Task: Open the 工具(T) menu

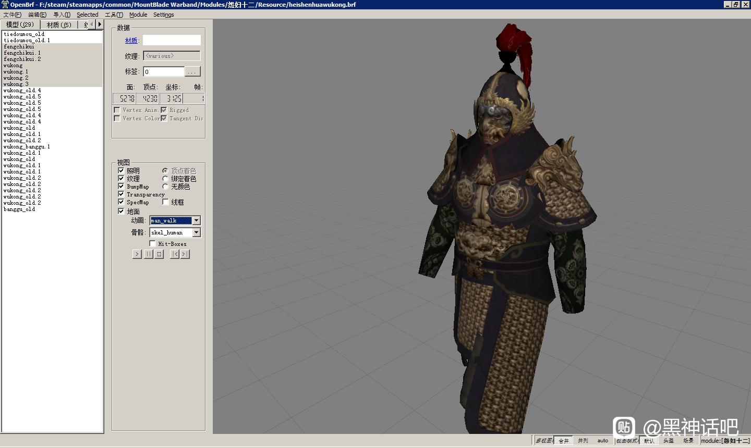Action: [x=114, y=15]
